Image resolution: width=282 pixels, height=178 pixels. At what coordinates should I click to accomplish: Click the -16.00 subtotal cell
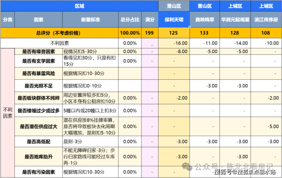pyautogui.click(x=174, y=43)
